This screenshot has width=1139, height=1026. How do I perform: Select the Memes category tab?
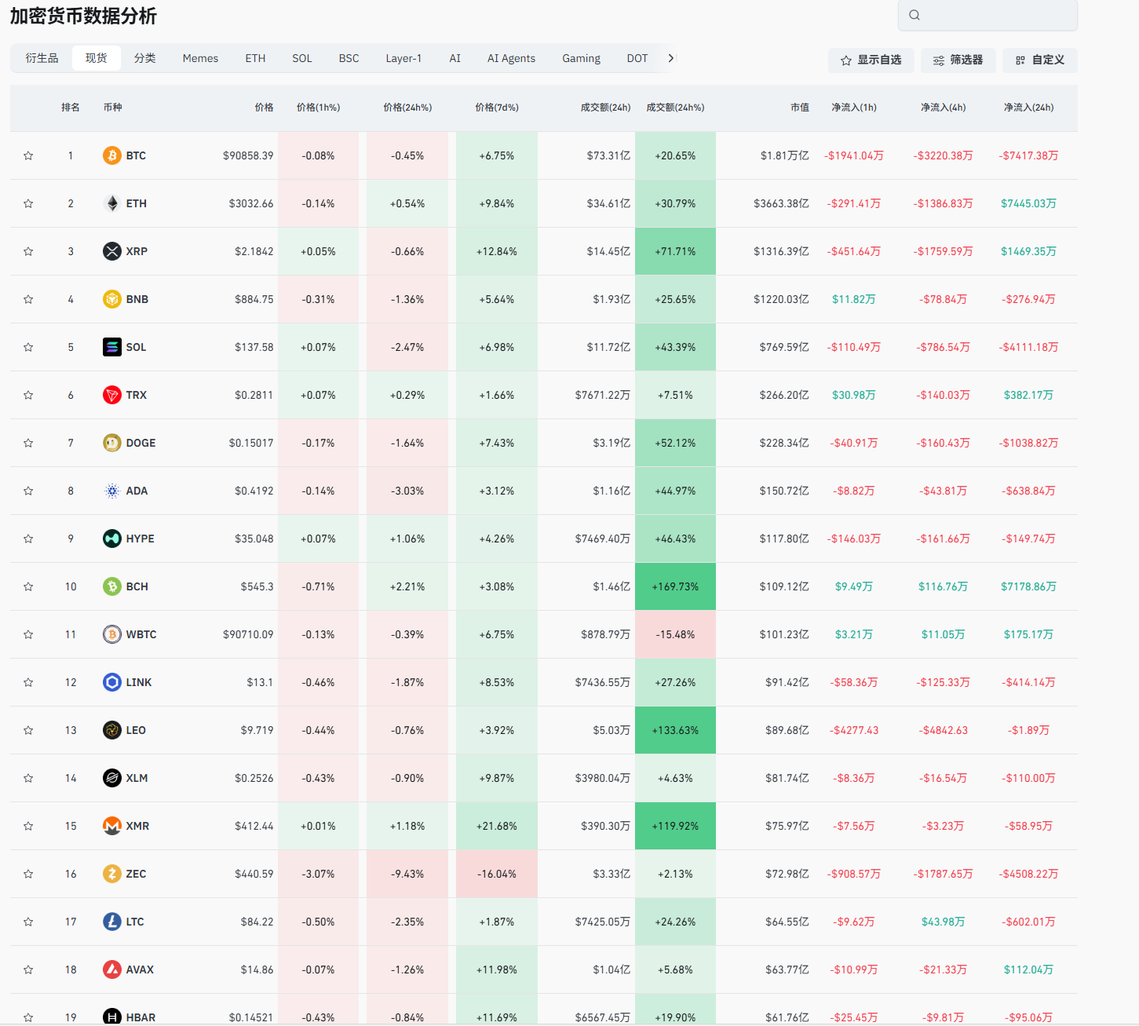pos(200,58)
